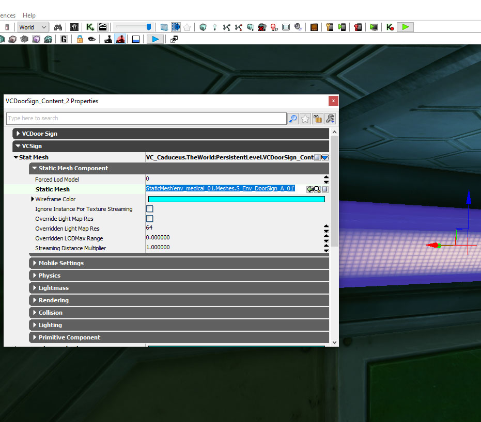Click the Properties window vertical scrollbar
Viewport: 481px width, 422px height.
[x=334, y=191]
